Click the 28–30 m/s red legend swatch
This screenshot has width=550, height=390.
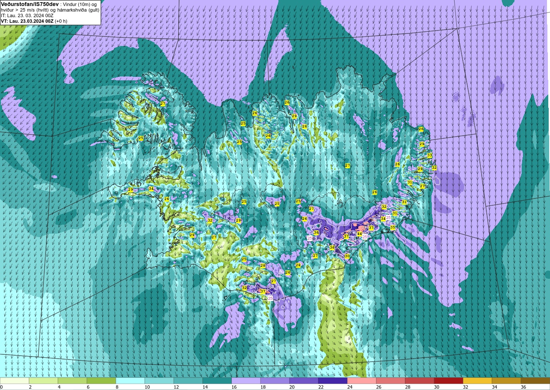click(x=419, y=381)
